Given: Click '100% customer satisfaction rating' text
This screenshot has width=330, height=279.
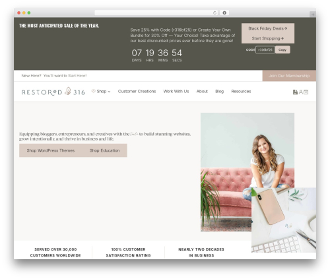Looking at the screenshot, I should 128,252.
